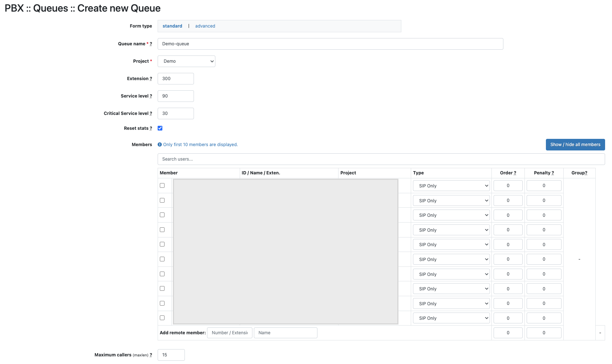The image size is (612, 364).
Task: Click Show / hide all members button
Action: point(575,145)
